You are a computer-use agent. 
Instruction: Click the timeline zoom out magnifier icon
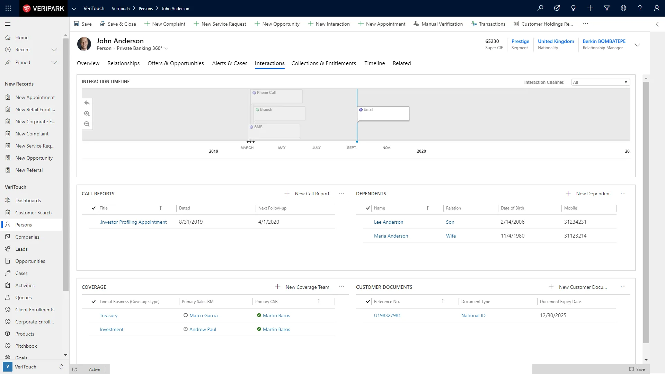(x=87, y=124)
